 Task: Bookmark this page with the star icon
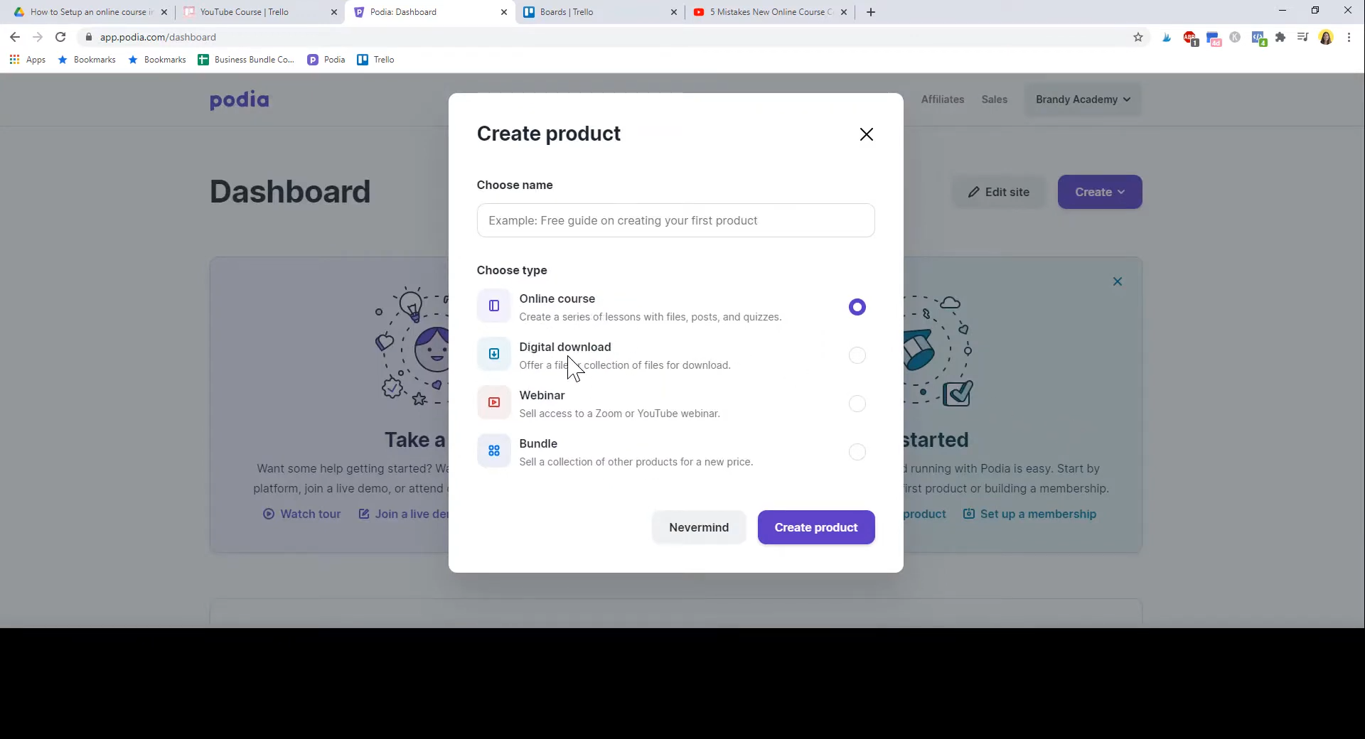pos(1138,37)
